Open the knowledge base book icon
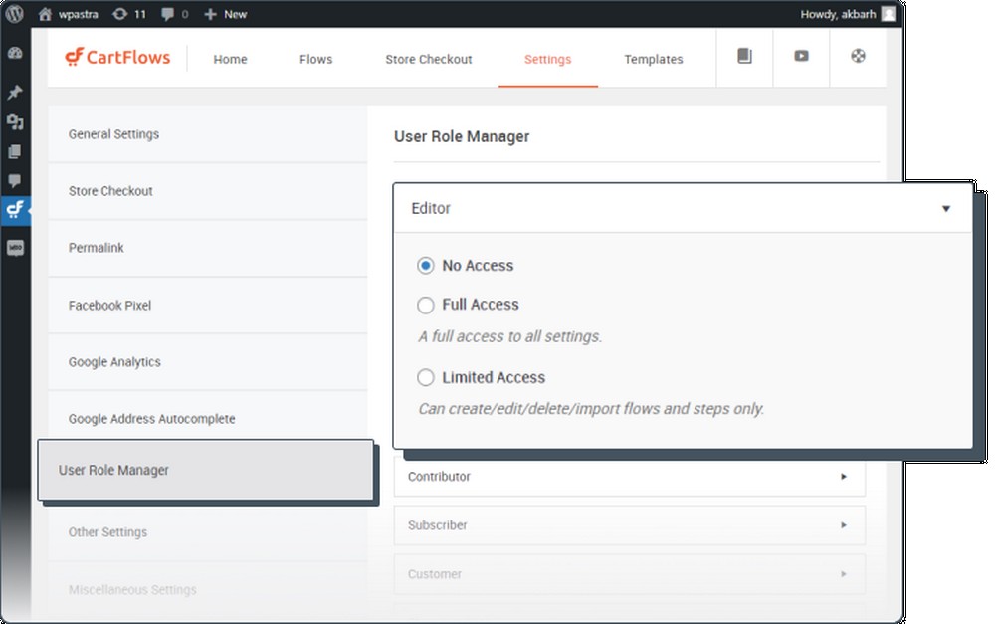The width and height of the screenshot is (995, 624). [x=744, y=56]
